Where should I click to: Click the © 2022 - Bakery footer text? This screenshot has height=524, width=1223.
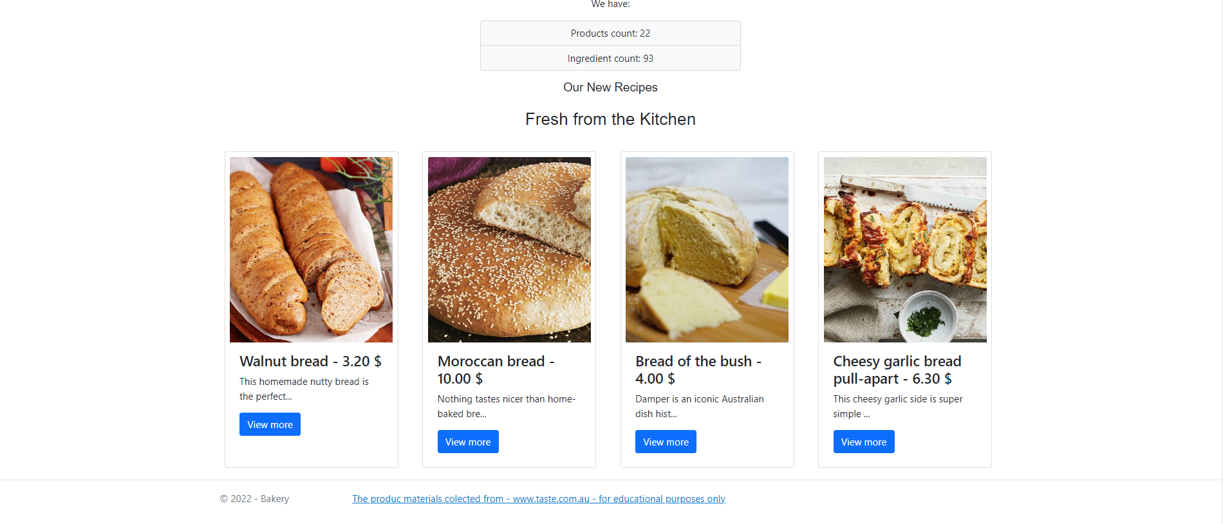point(254,498)
